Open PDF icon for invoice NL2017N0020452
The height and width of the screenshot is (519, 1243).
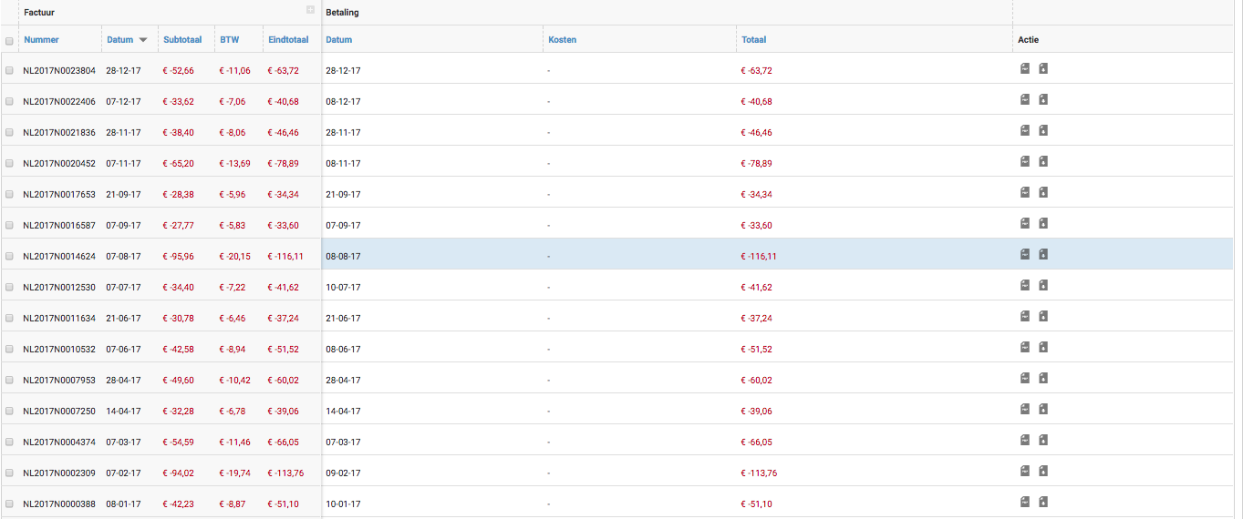coord(1025,161)
